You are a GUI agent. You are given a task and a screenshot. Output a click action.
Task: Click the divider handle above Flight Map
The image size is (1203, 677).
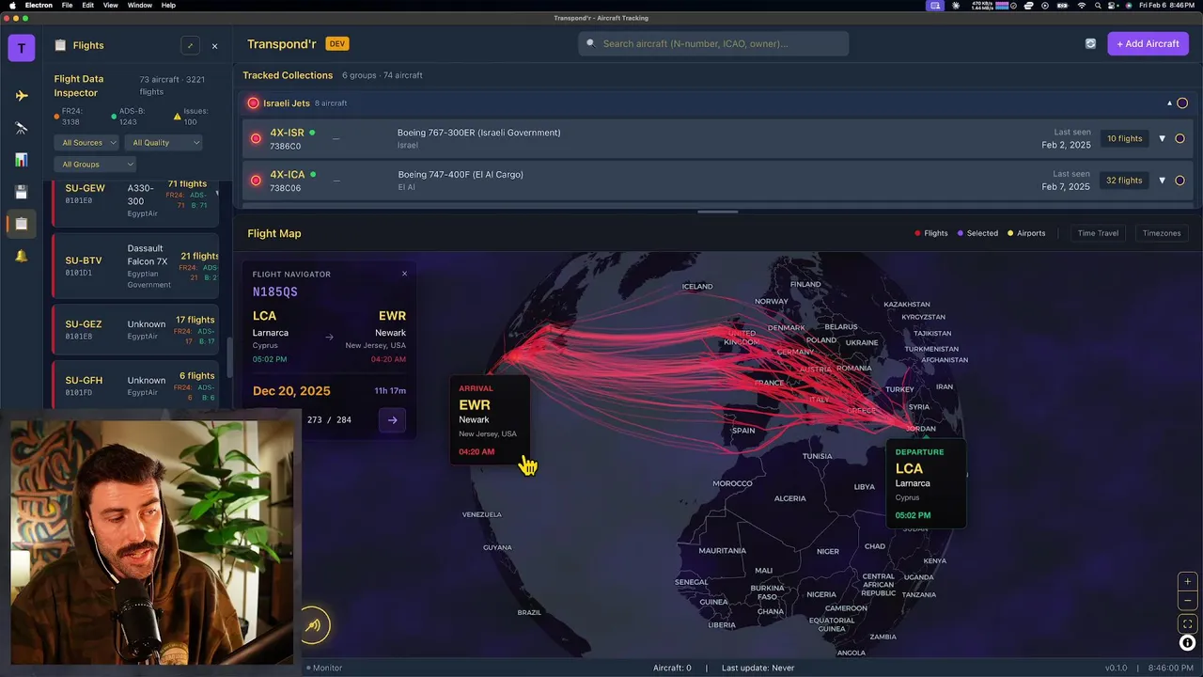click(718, 213)
